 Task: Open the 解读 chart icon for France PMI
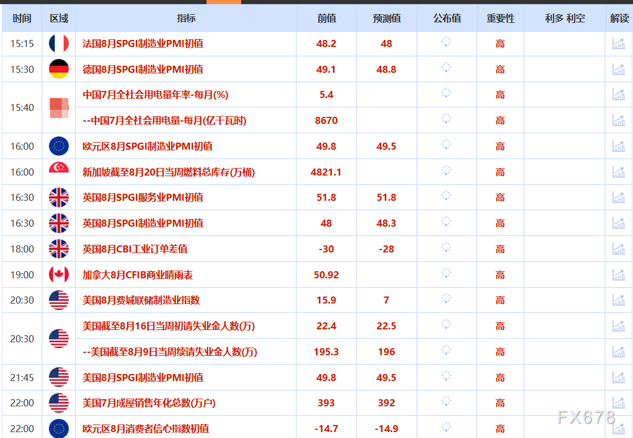pos(618,43)
